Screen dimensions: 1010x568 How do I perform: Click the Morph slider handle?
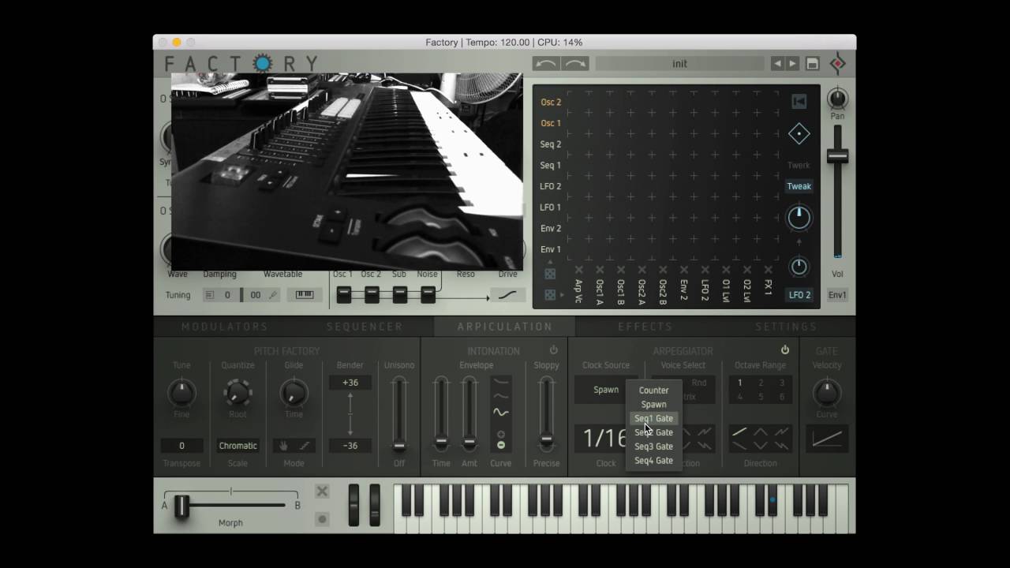(x=181, y=506)
